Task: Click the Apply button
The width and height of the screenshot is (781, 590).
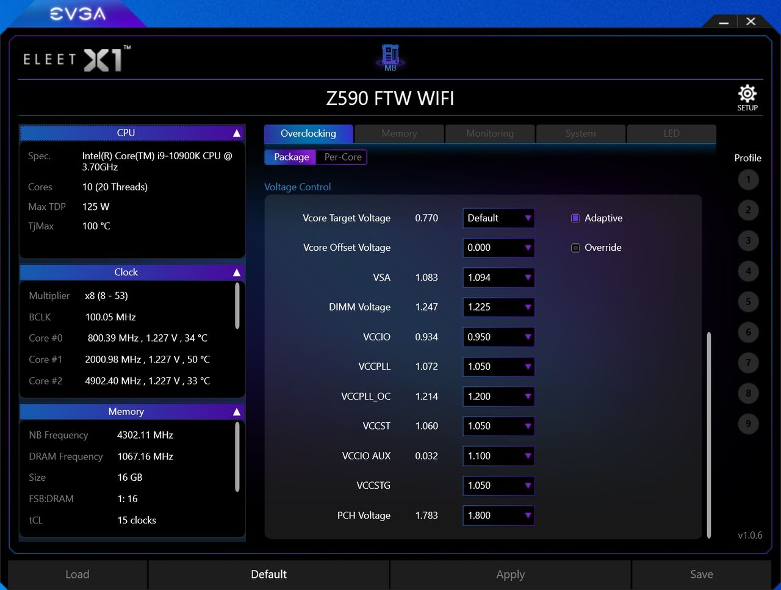Action: 510,575
